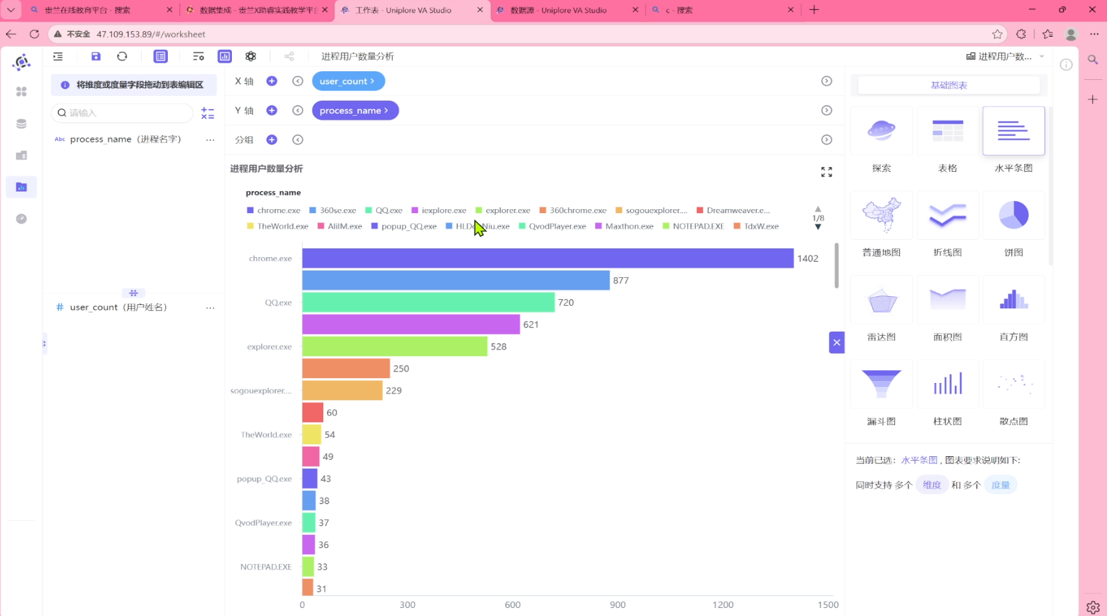
Task: Click the field calculation icon beside search
Action: point(208,113)
